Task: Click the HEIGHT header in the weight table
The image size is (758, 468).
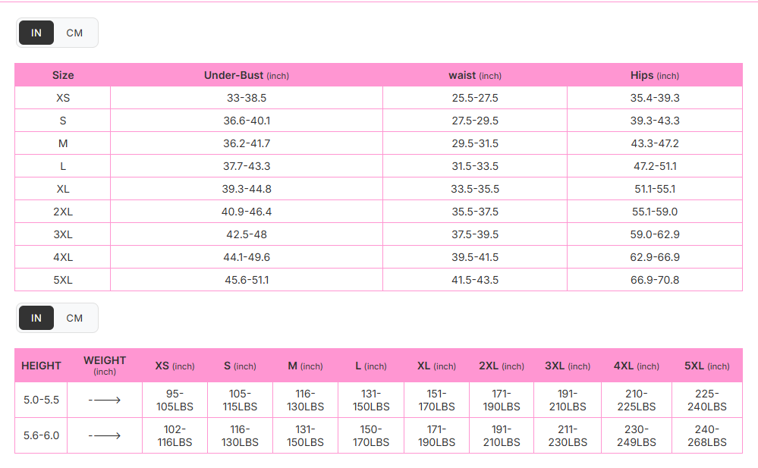Action: [41, 366]
